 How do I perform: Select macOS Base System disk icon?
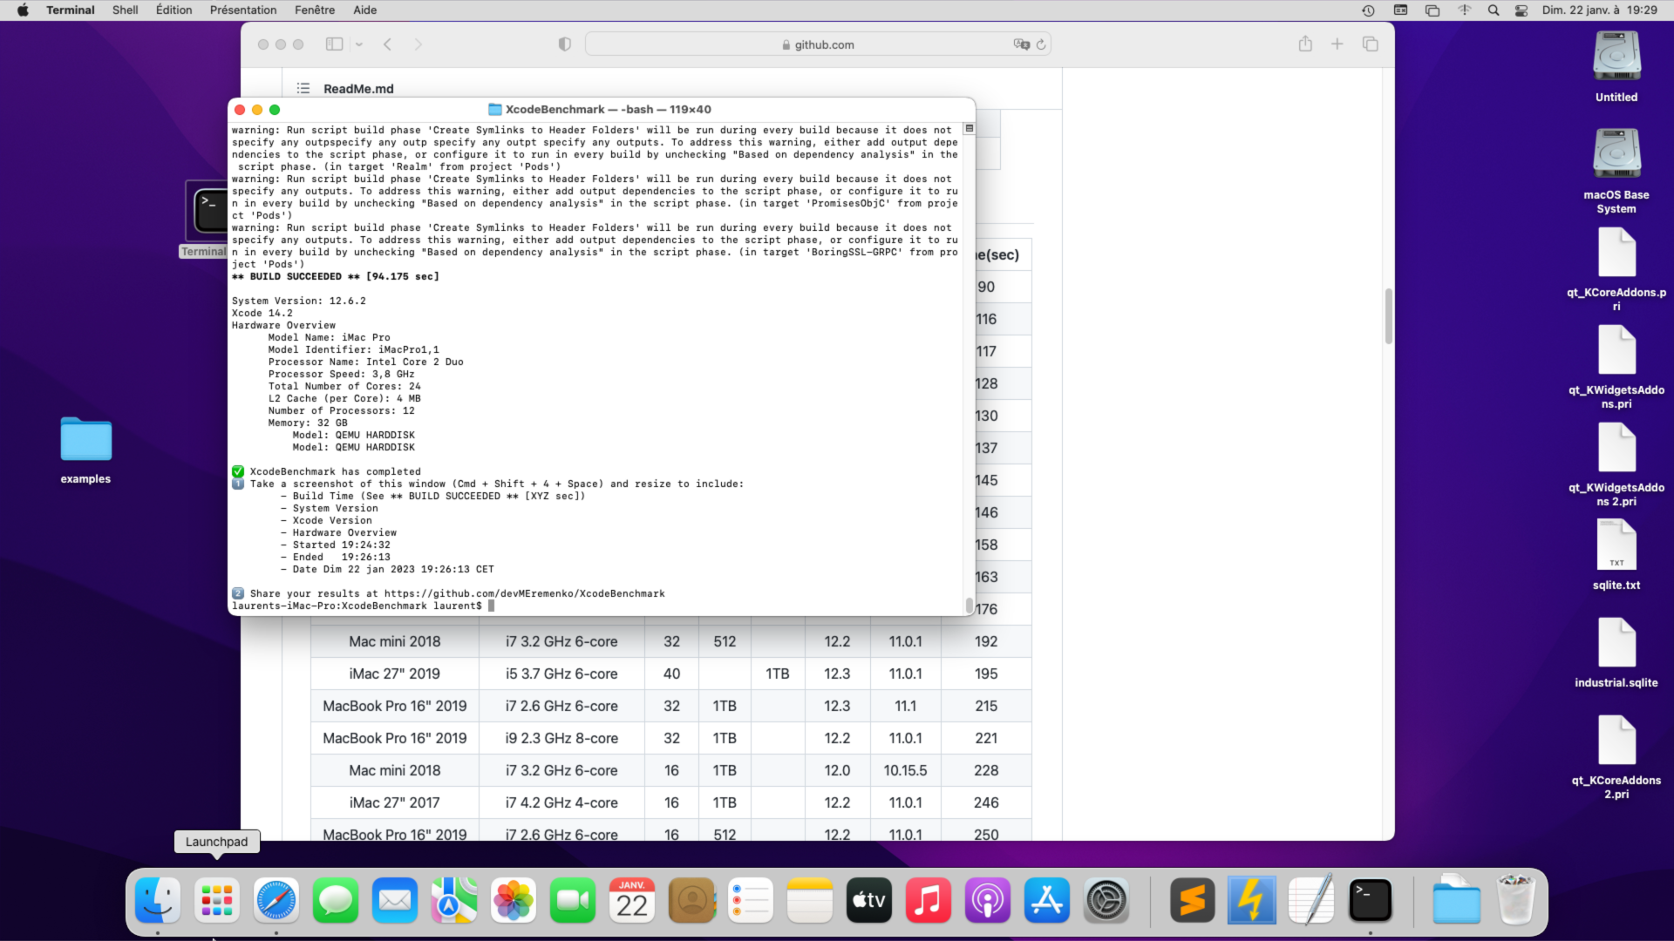[1616, 171]
